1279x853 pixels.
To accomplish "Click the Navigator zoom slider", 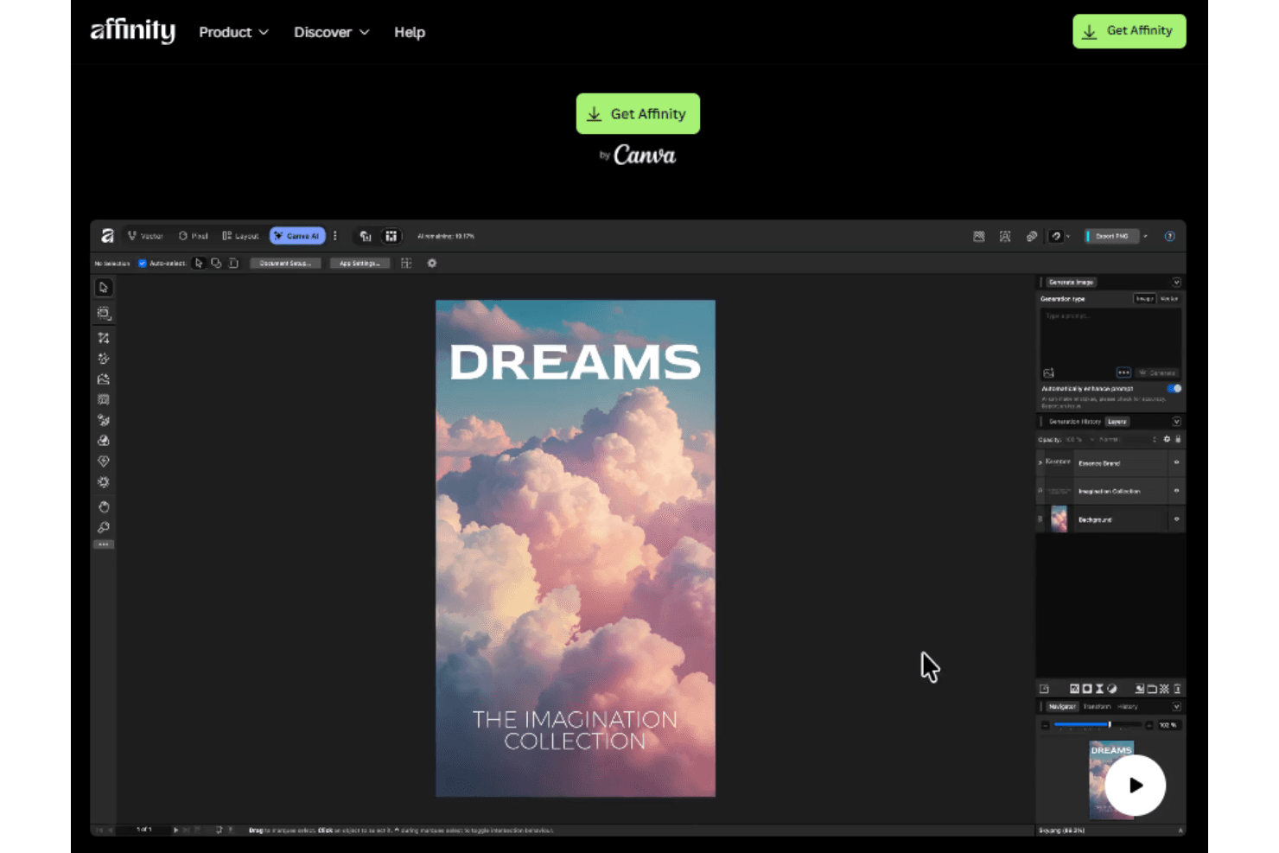I will point(1097,725).
